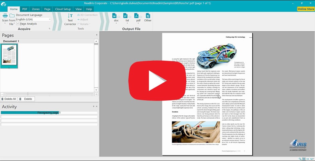The image size is (315, 161).
Task: Click the 'Cutting-edge 911 technology' page heading
Action: [235, 37]
